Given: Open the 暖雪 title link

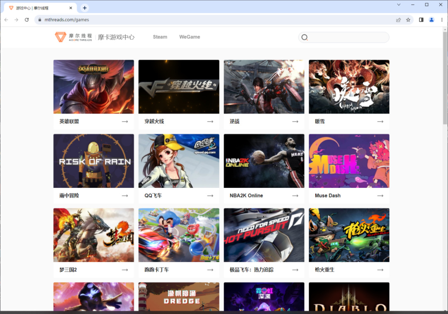Looking at the screenshot, I should pyautogui.click(x=320, y=122).
